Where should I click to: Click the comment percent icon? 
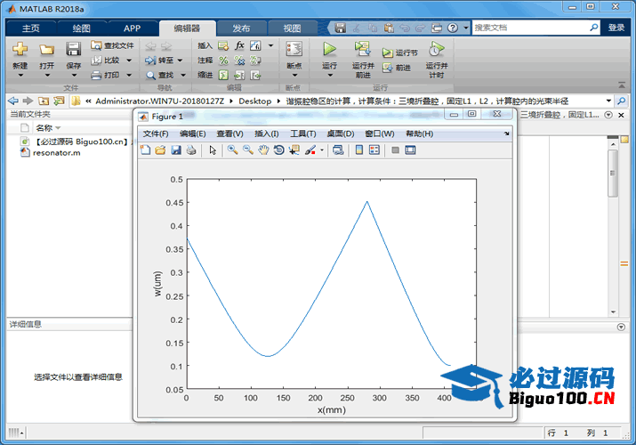coord(223,61)
